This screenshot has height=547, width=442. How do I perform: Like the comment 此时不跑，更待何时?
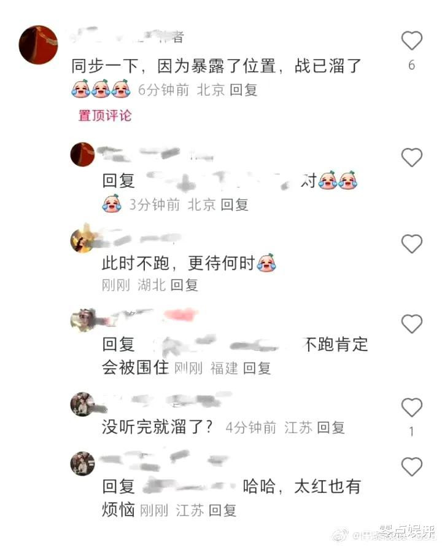(x=412, y=243)
